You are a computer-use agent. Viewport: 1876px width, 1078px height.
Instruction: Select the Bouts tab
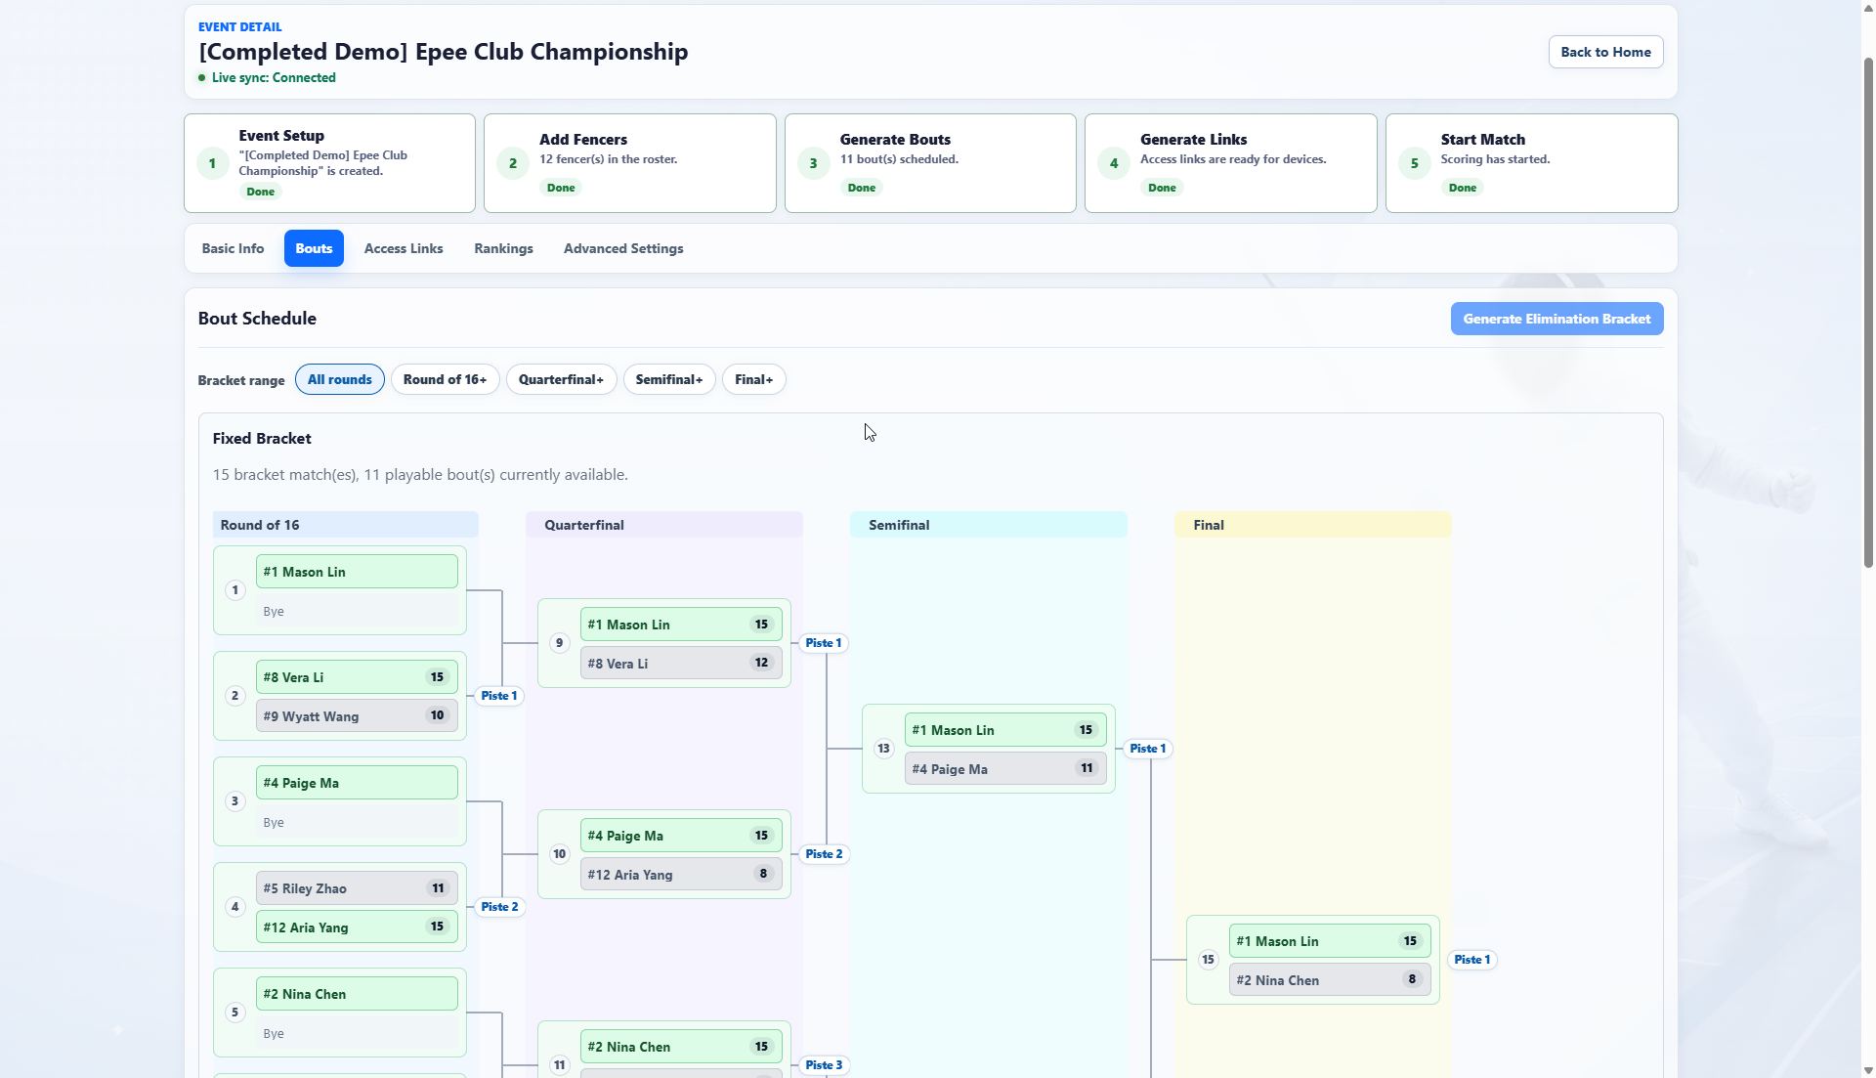tap(314, 248)
